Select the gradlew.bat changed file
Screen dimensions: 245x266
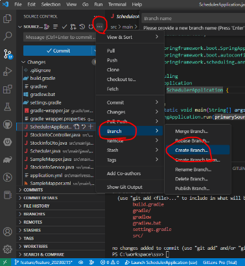pos(56,94)
